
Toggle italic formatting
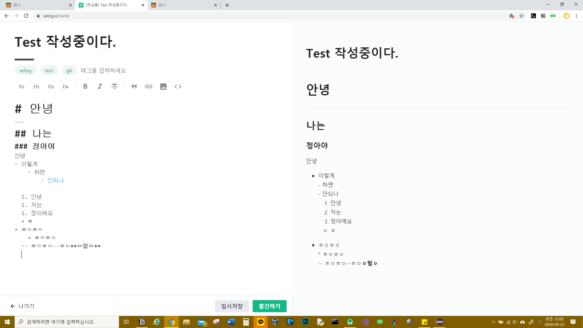coord(100,87)
